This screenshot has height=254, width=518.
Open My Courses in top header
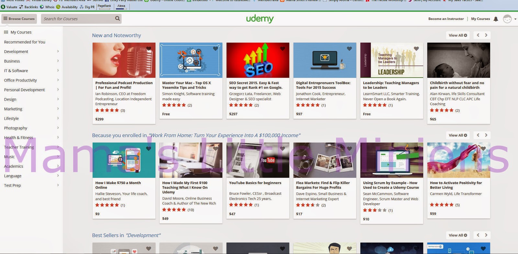point(480,19)
